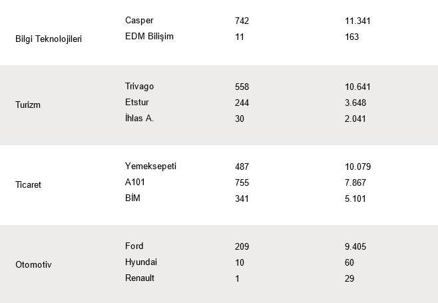Select Casper's value 11.341
The image size is (438, 303).
point(357,21)
